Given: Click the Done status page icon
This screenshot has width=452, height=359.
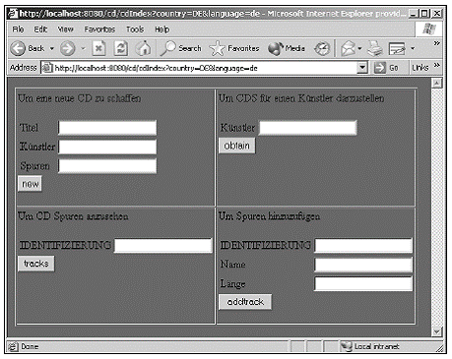Looking at the screenshot, I should 13,346.
